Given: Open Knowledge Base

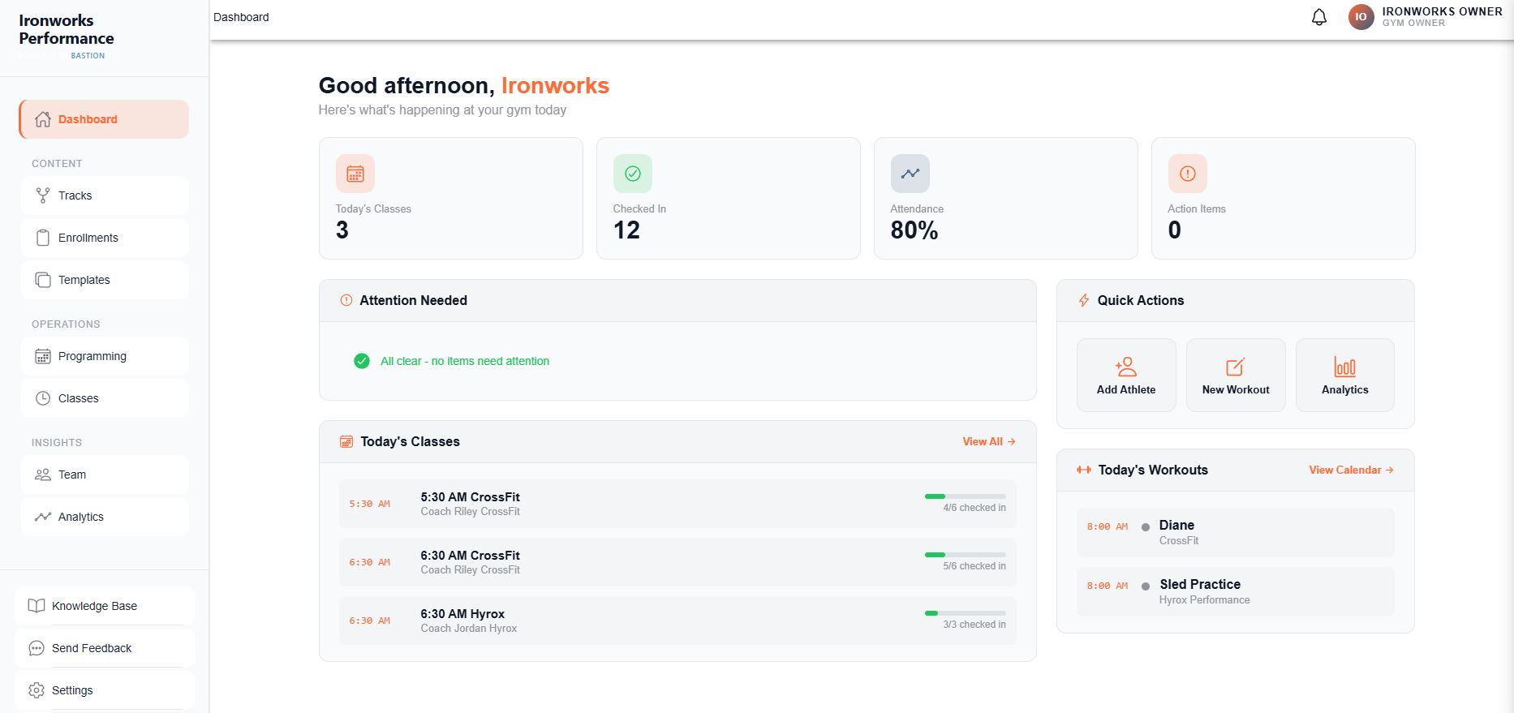Looking at the screenshot, I should [105, 606].
